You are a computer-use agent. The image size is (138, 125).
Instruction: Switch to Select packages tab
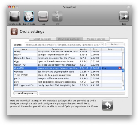[x=42, y=39]
